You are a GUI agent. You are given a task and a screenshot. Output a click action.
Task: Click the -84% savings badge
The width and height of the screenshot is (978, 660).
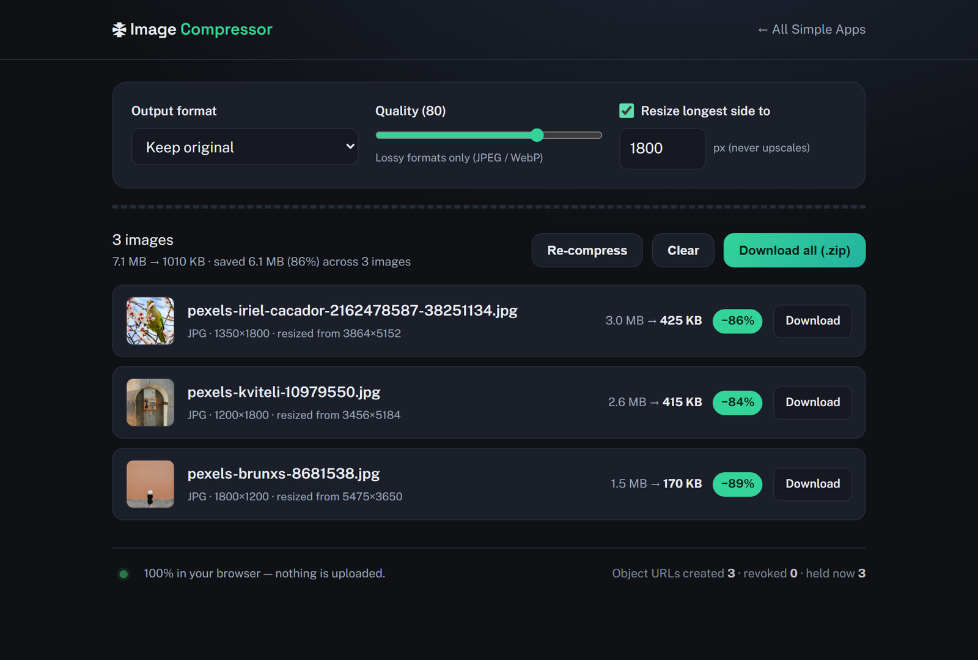[737, 402]
